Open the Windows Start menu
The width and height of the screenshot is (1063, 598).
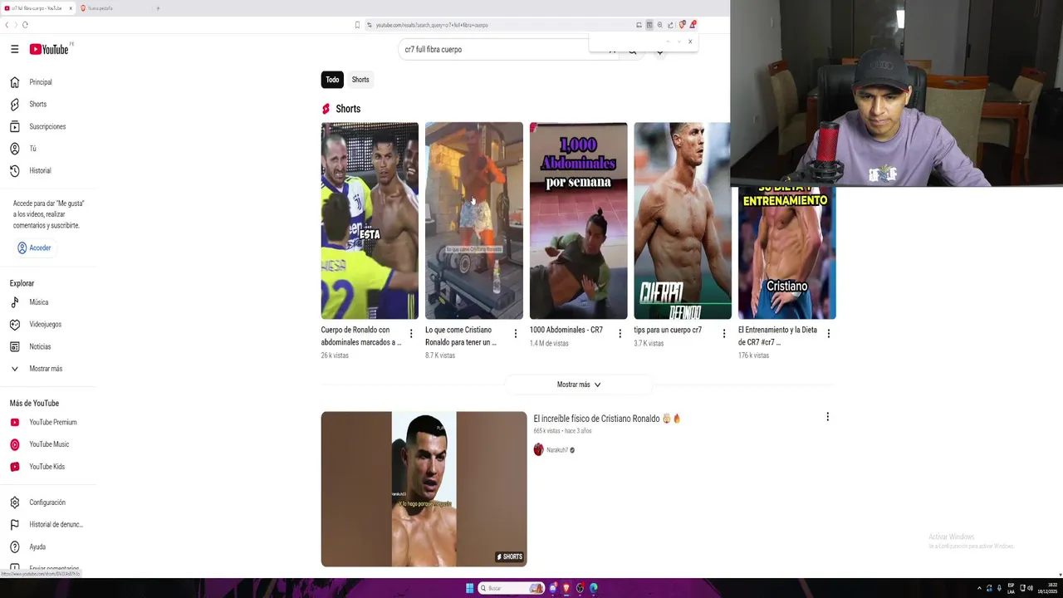pos(469,588)
